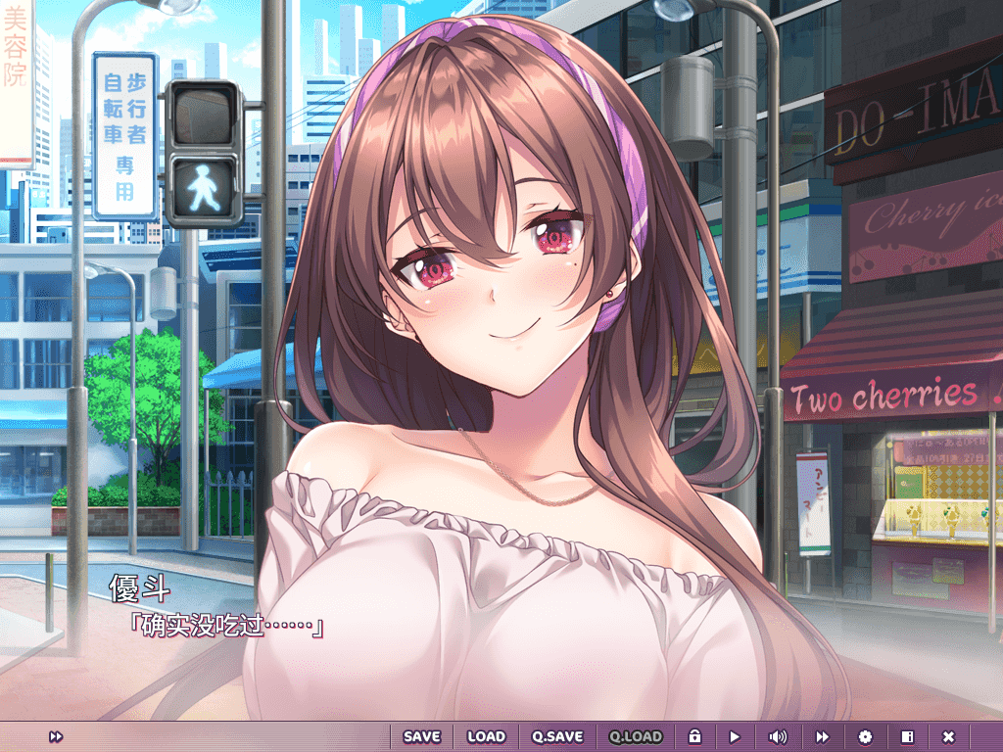1003x752 pixels.
Task: Click the pedestrian walk signal light
Action: [x=204, y=187]
